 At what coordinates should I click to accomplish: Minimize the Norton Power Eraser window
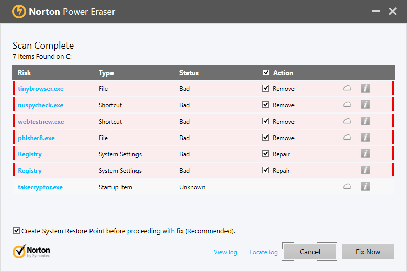[x=376, y=11]
